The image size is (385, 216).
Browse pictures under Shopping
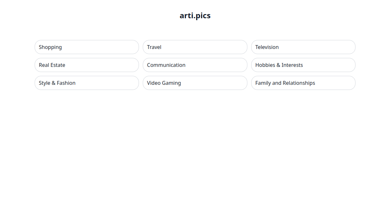[x=87, y=47]
